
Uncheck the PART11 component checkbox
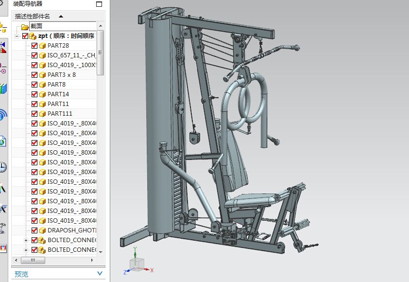(x=34, y=104)
